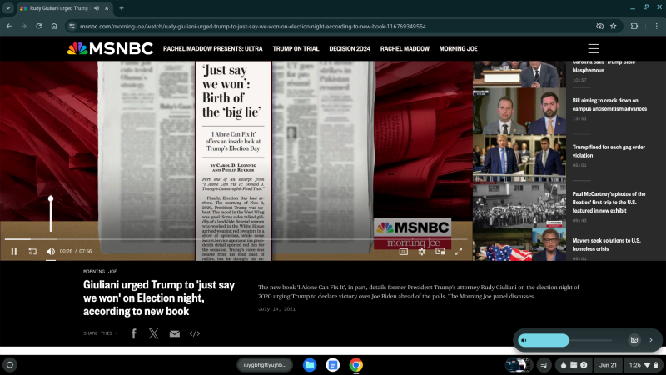Open Chrome extensions puzzle icon
Viewport: 666px width, 375px height.
[634, 26]
